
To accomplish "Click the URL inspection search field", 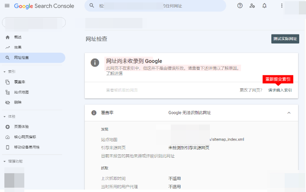I will tap(155, 6).
